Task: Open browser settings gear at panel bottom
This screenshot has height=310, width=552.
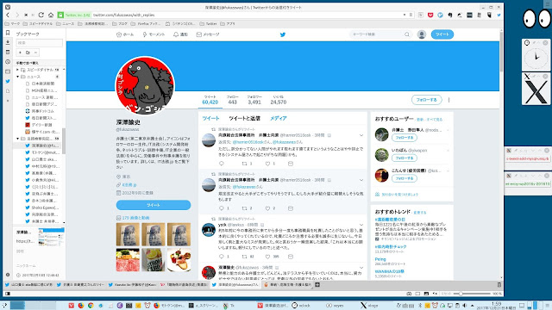Action: click(x=8, y=275)
